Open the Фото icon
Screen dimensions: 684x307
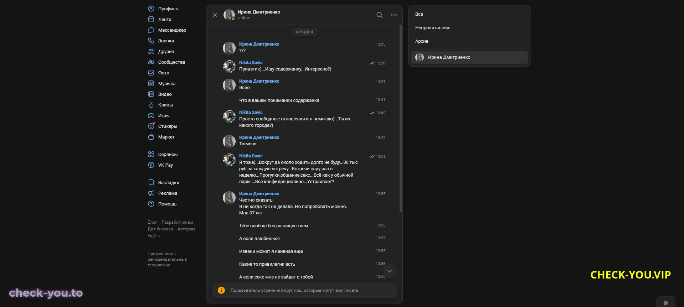[151, 73]
